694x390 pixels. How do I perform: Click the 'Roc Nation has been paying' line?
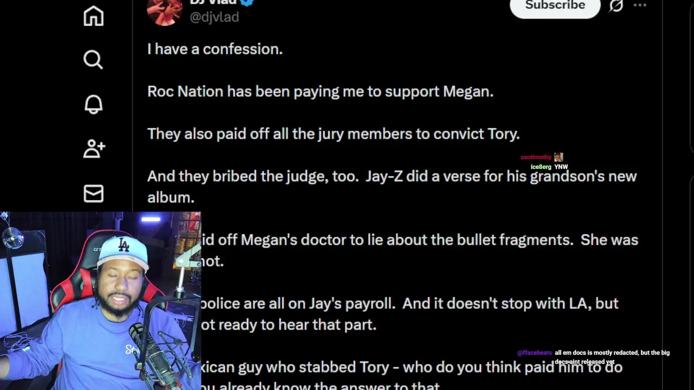(320, 92)
